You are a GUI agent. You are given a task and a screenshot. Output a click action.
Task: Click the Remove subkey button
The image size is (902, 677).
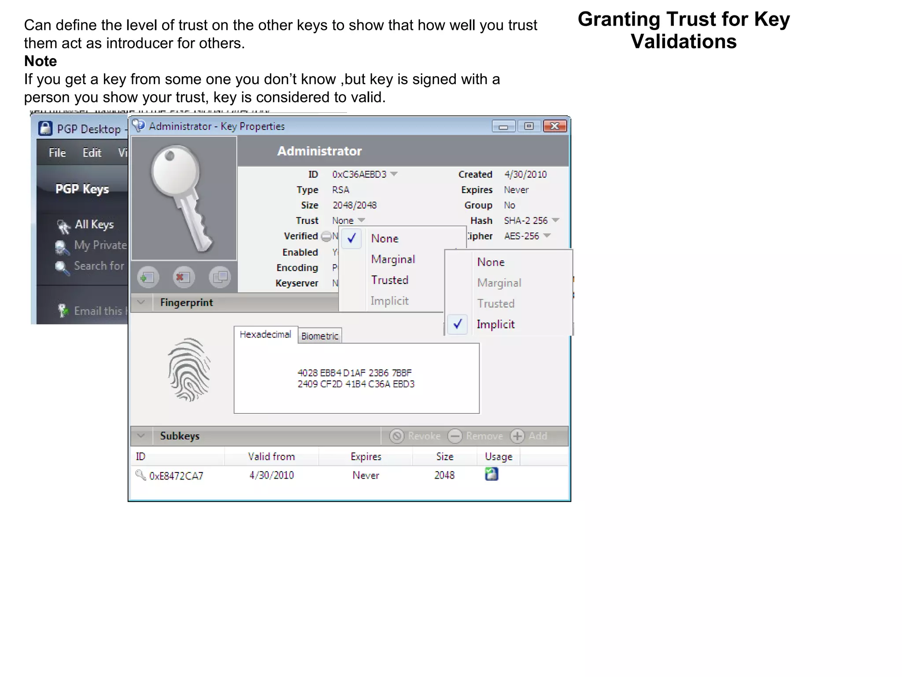(475, 436)
